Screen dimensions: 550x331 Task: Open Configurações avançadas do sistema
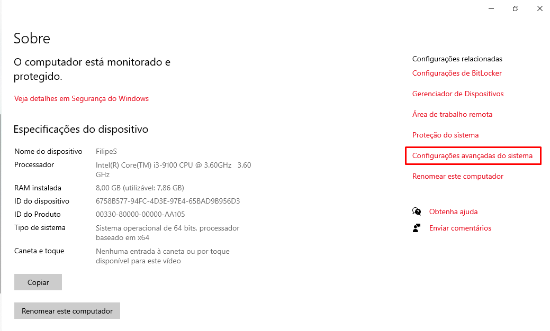pyautogui.click(x=472, y=156)
